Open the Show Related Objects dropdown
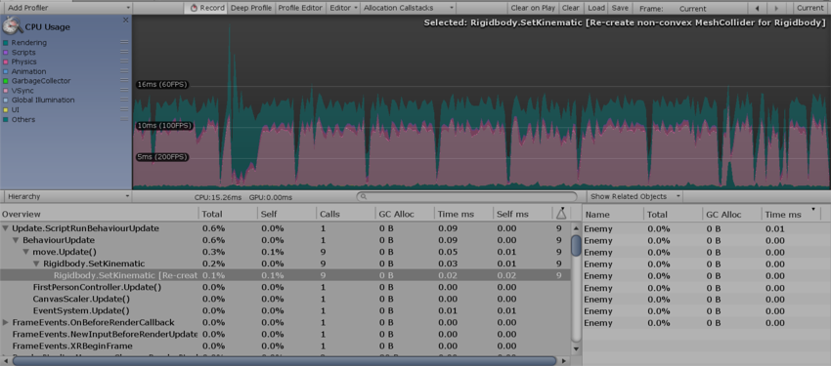The image size is (831, 366). pos(634,196)
